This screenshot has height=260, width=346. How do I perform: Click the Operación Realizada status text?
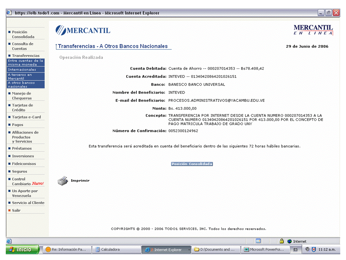point(81,57)
